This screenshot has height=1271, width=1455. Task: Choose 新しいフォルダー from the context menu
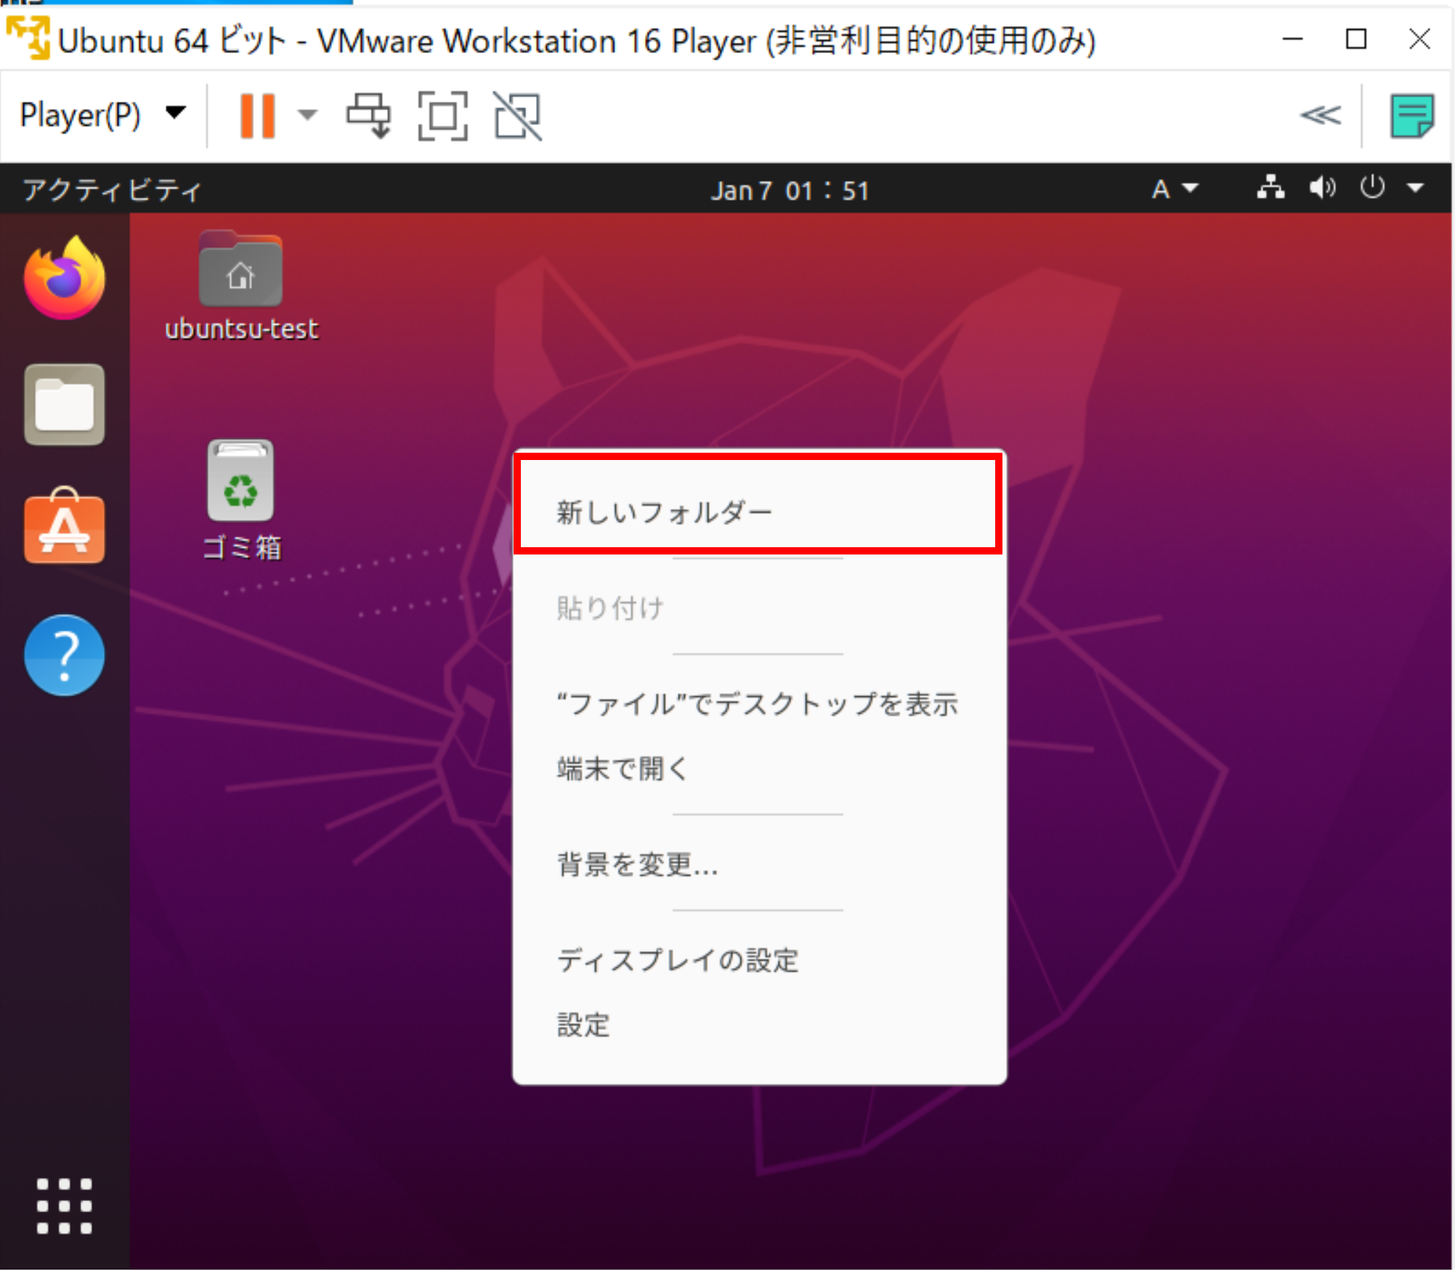tap(758, 512)
